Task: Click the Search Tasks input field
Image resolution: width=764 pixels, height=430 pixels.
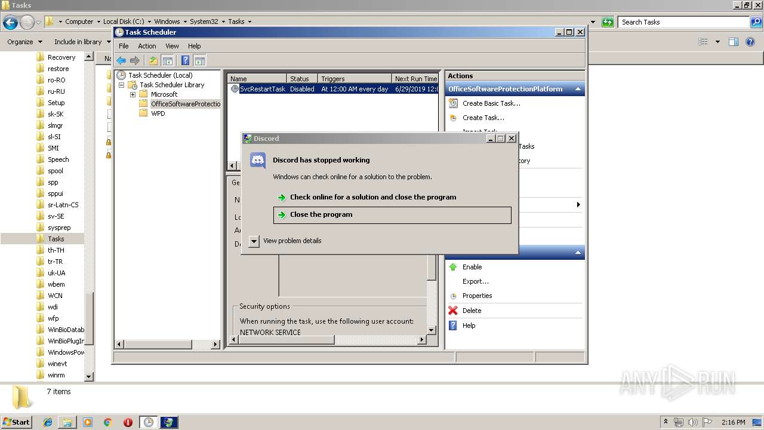Action: click(684, 22)
